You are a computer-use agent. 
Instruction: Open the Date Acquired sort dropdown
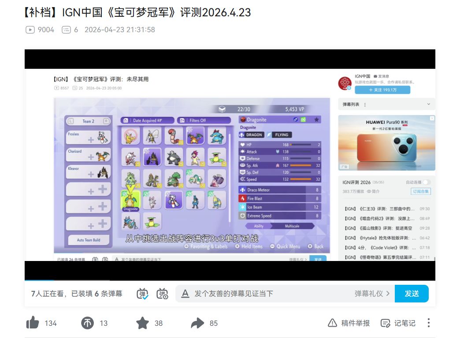(x=147, y=120)
